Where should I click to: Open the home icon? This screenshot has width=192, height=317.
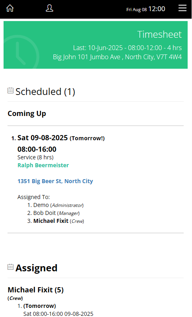pyautogui.click(x=10, y=8)
